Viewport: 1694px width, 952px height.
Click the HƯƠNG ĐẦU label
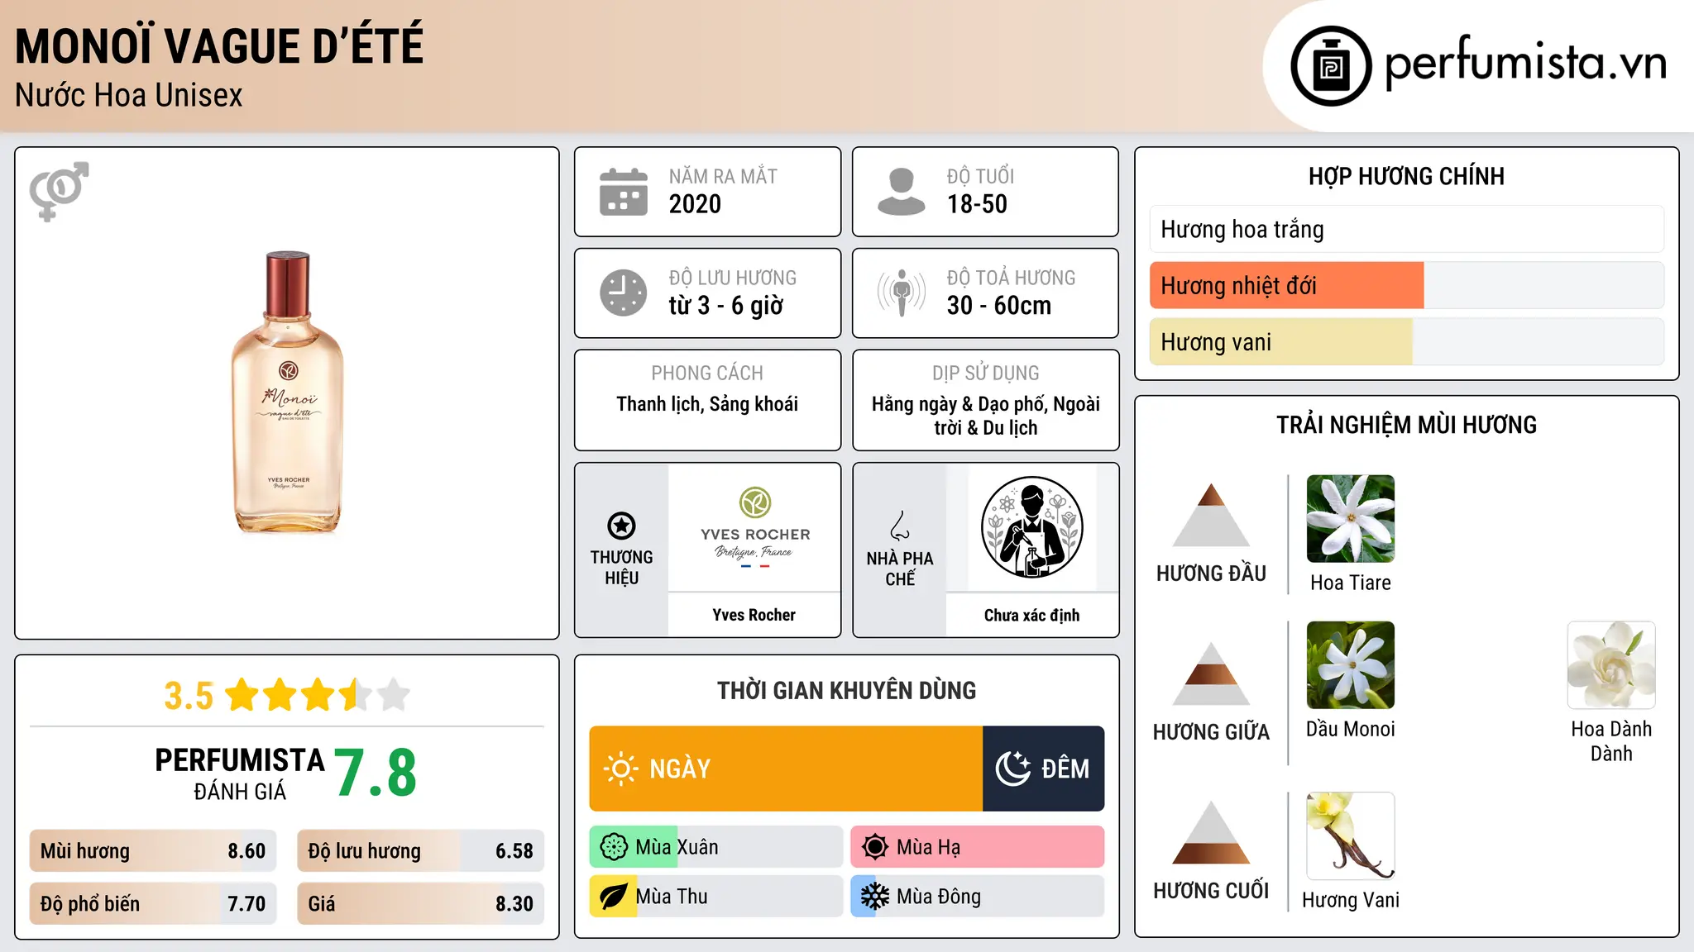(x=1211, y=573)
